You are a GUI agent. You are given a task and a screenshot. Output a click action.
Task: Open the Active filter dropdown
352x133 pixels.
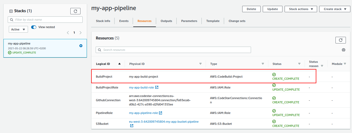(18, 29)
